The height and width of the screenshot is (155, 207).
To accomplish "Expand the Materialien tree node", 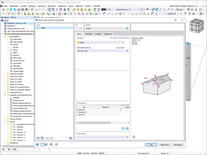I will tap(8, 39).
